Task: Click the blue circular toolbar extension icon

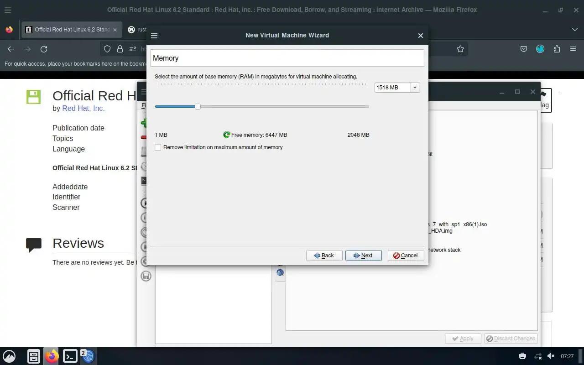Action: 540,49
